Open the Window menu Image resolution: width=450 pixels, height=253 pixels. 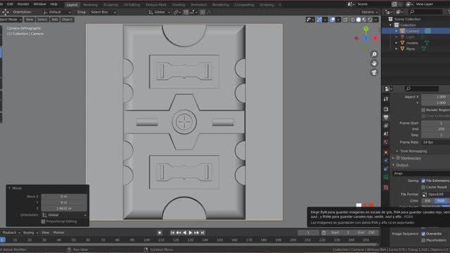click(39, 4)
